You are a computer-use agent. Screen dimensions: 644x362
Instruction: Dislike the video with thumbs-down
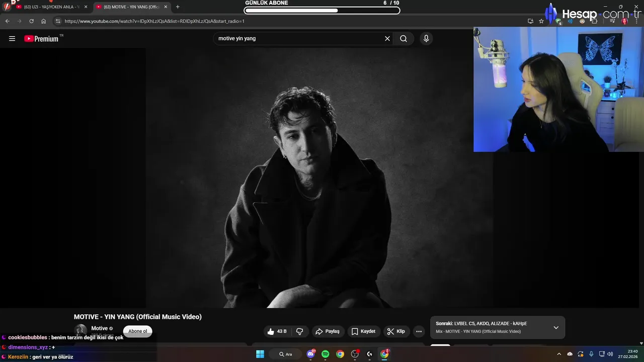[300, 331]
